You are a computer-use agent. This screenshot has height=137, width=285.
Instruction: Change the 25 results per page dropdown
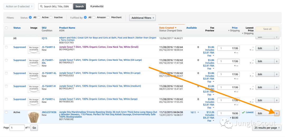point(267,128)
